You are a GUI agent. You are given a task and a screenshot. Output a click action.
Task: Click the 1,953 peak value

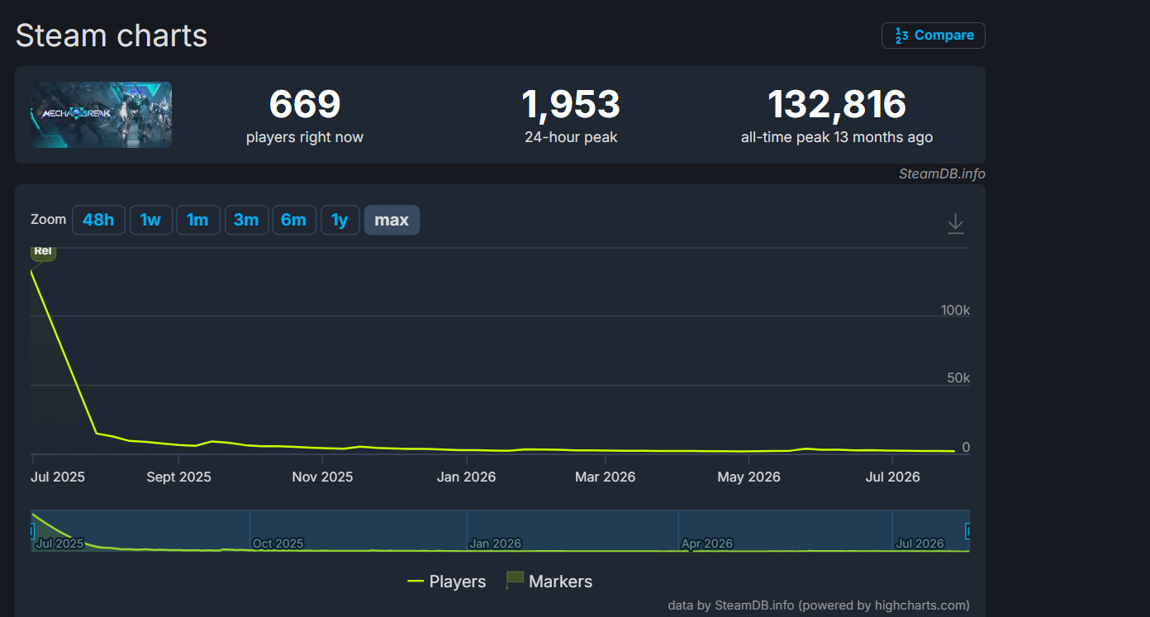[571, 104]
